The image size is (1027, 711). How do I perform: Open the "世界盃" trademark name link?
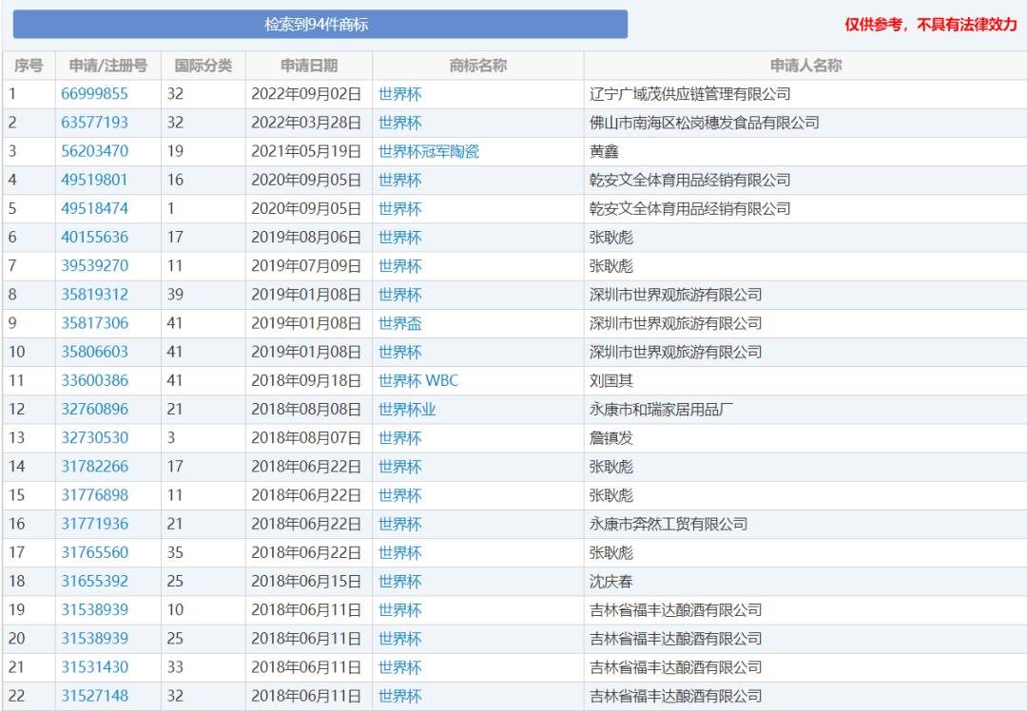tap(399, 323)
